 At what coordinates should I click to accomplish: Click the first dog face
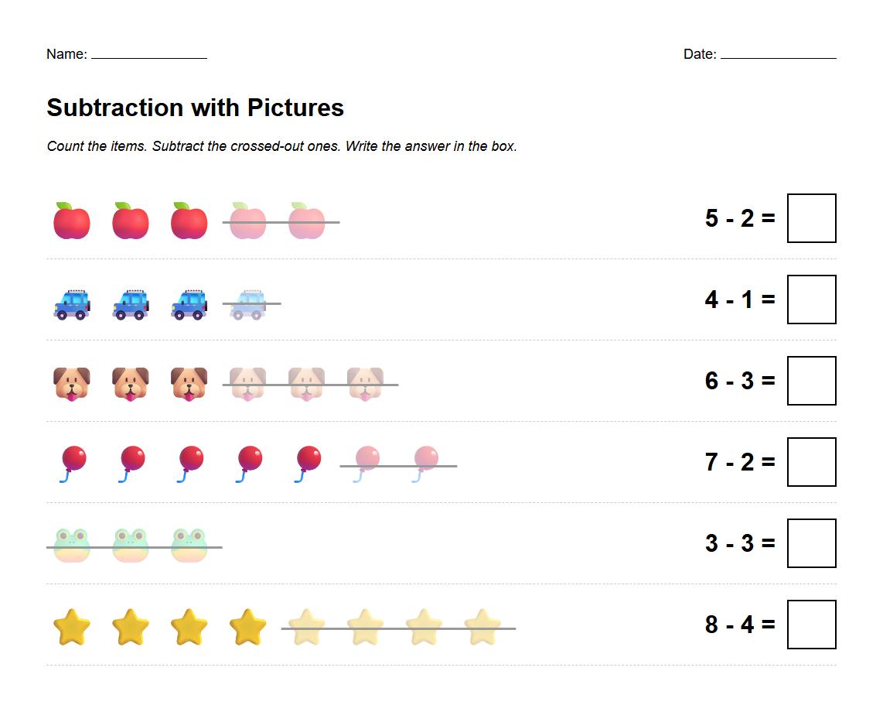(x=72, y=384)
